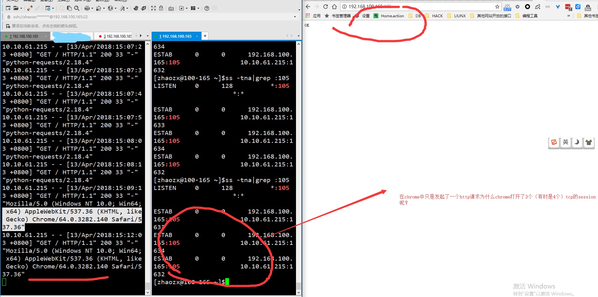Open session properties gear icon
The height and width of the screenshot is (297, 598).
[48, 8]
